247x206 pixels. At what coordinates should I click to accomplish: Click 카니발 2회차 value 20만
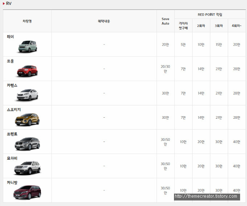(201, 190)
